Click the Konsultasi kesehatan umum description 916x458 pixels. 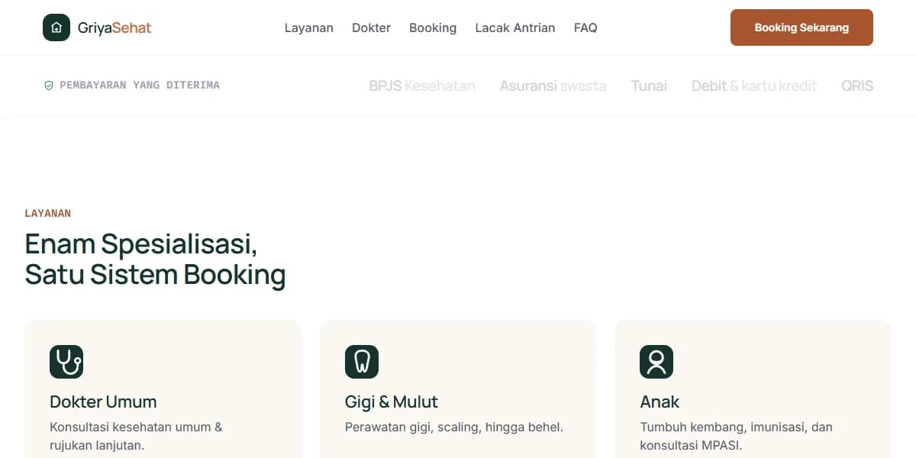click(x=136, y=436)
